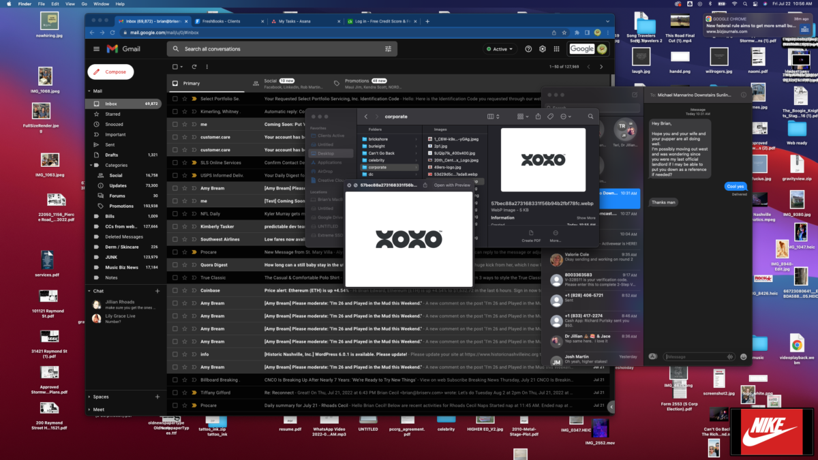Screen dimensions: 818x460
Task: Check the Kimerling, Whitney email checkbox
Action: (x=175, y=112)
